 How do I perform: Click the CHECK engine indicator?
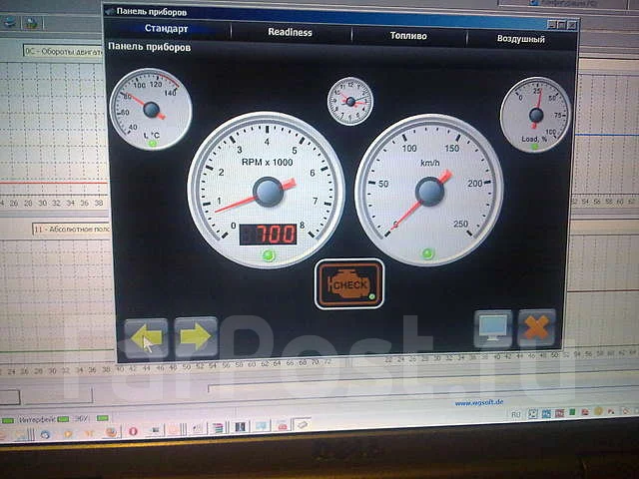pos(349,283)
